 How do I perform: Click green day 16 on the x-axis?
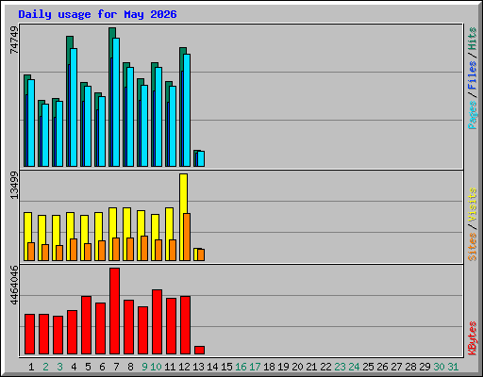241,367
